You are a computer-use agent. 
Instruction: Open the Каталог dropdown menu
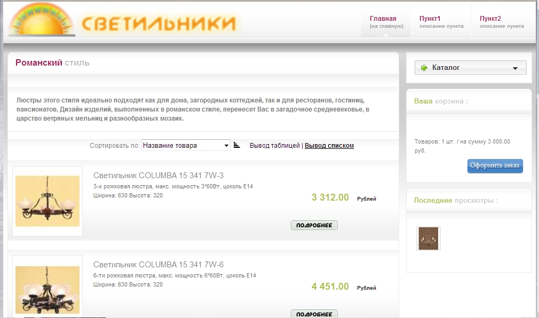[470, 67]
